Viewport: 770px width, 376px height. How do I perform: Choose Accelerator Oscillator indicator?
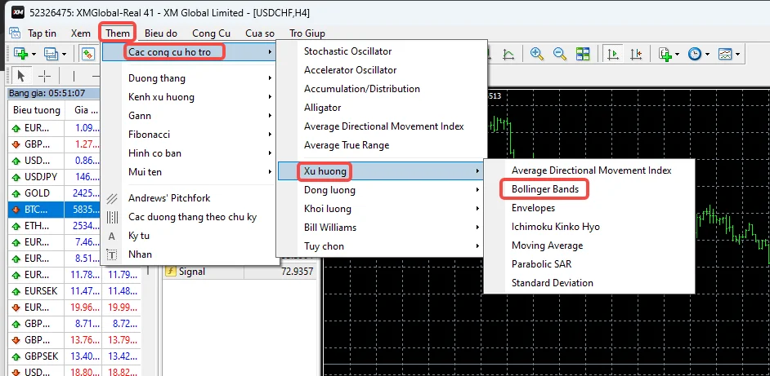[x=382, y=70]
